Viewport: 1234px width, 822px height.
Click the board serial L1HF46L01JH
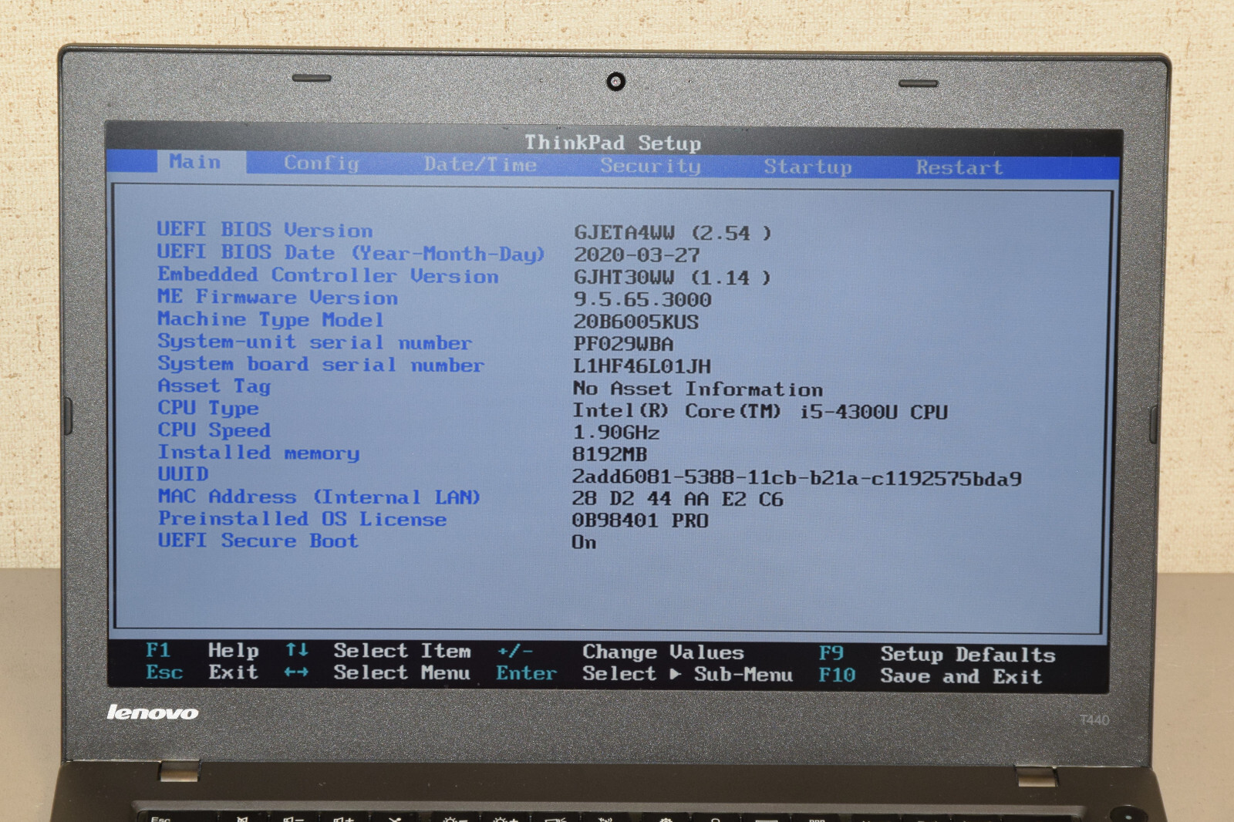(x=642, y=366)
